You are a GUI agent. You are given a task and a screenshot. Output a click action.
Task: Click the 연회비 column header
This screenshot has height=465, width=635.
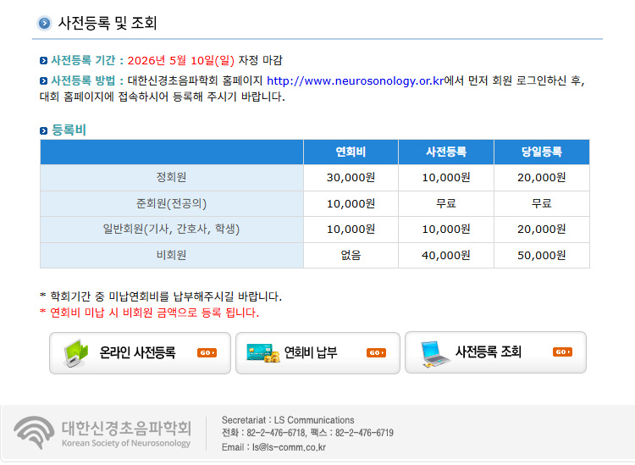pos(351,152)
